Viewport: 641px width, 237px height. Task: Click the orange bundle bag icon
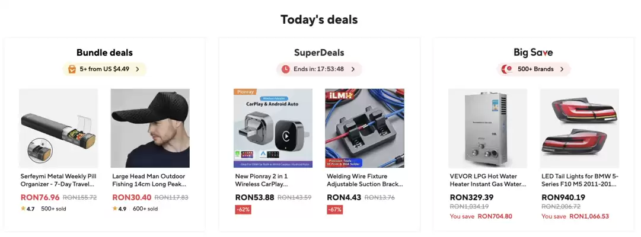[x=72, y=69]
